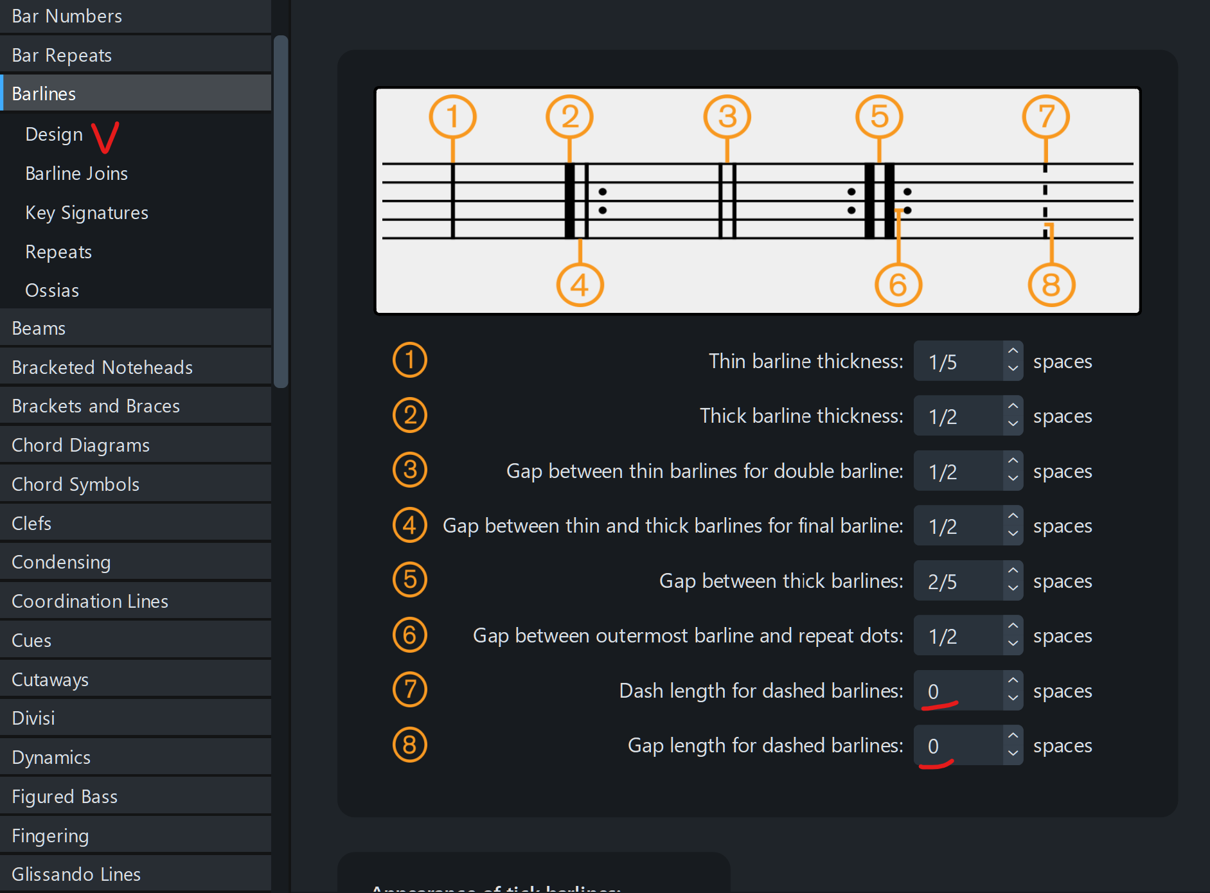The height and width of the screenshot is (893, 1210).
Task: Click the barline design diagram preview
Action: 757,200
